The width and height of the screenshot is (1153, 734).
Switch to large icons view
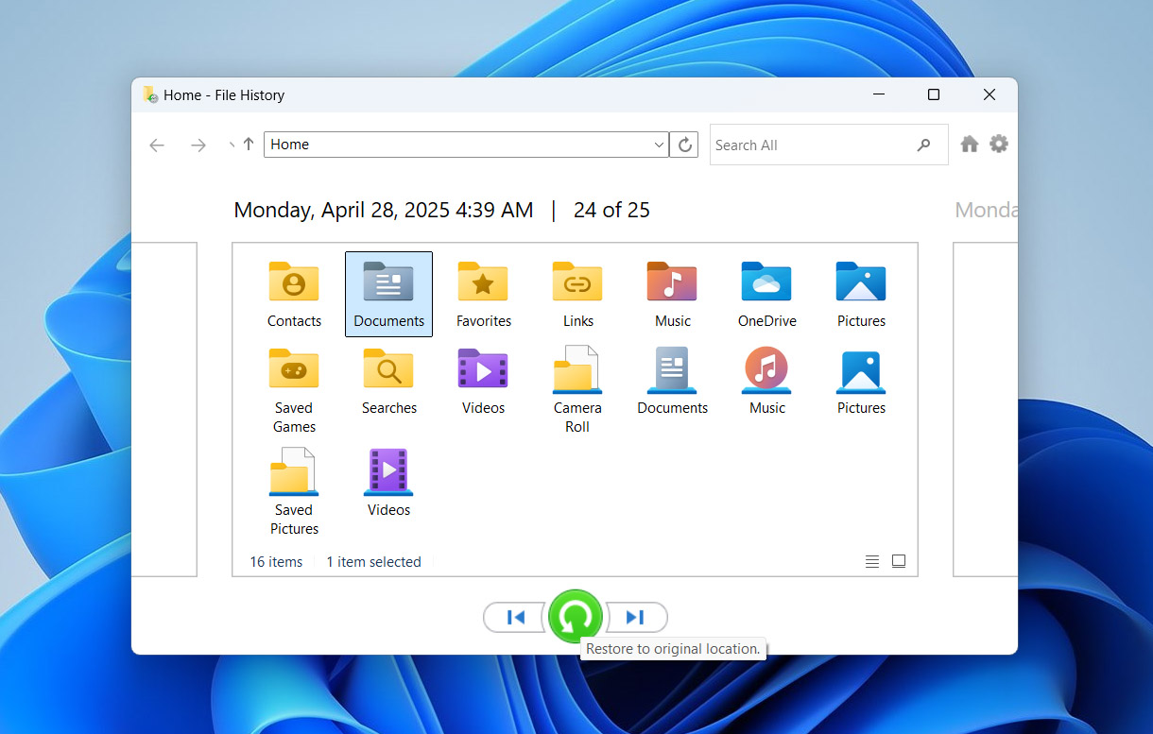click(x=899, y=561)
